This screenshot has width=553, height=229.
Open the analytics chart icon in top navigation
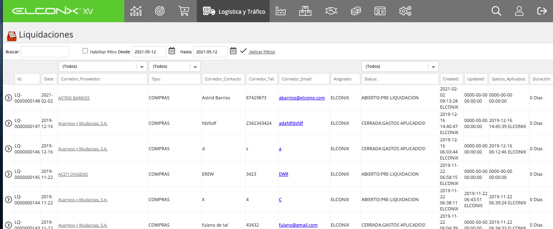136,11
